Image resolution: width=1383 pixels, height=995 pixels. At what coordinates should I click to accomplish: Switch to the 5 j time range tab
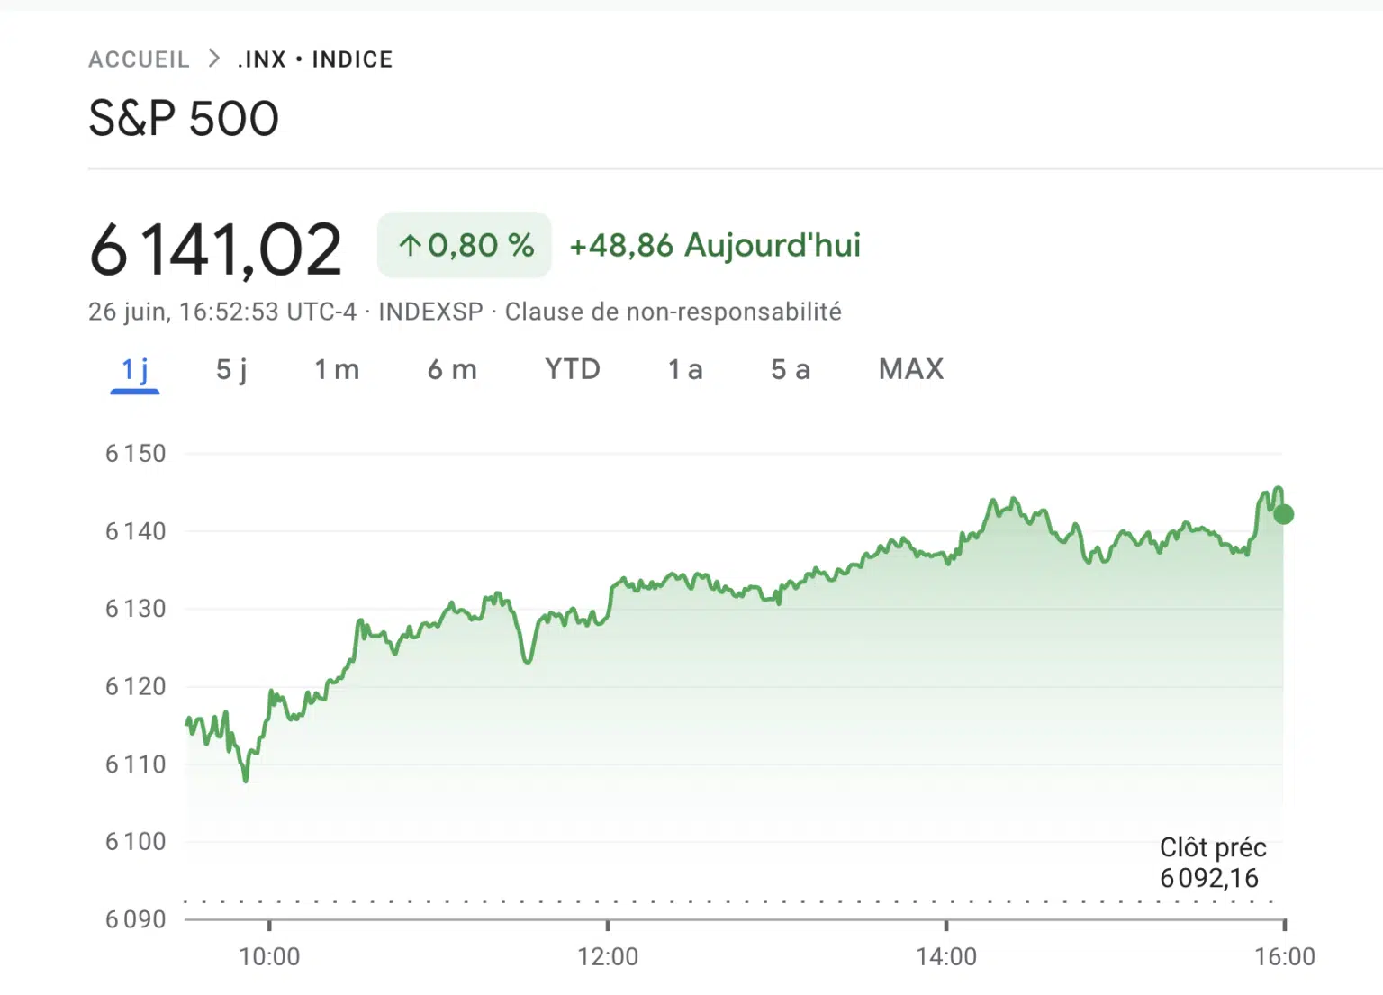click(x=231, y=370)
